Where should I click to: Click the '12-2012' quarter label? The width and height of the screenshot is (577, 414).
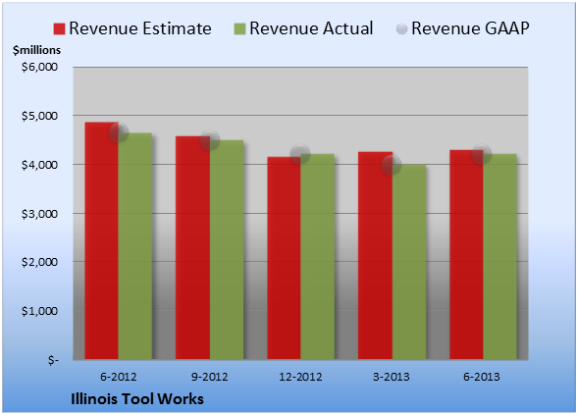[300, 377]
